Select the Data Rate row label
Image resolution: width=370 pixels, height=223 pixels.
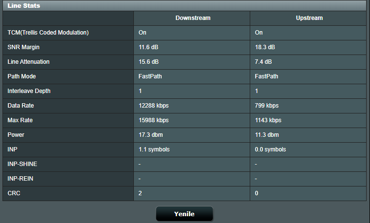click(x=20, y=106)
